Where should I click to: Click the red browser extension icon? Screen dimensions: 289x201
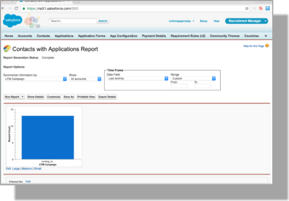point(260,8)
